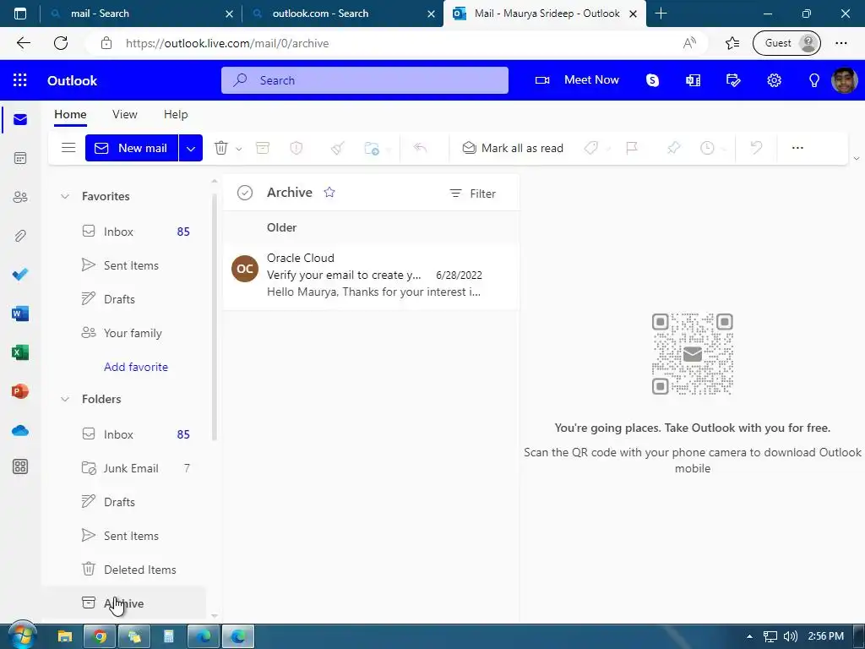
Task: Click the Report junk shield icon
Action: coord(296,148)
